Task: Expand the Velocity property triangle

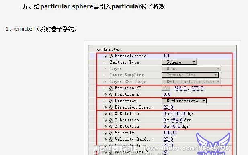Action: coord(105,133)
